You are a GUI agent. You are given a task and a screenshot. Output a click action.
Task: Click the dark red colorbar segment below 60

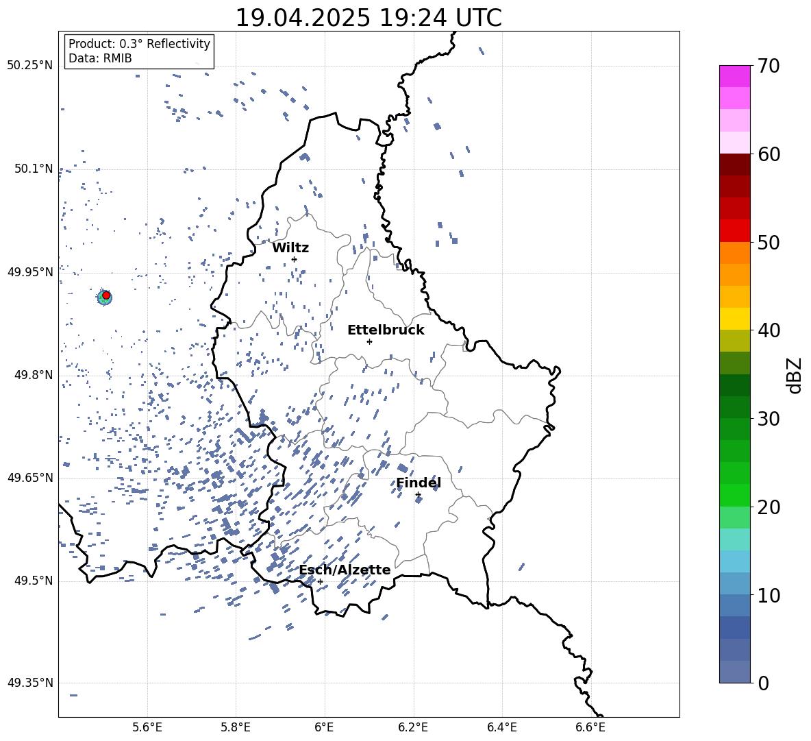[x=734, y=165]
